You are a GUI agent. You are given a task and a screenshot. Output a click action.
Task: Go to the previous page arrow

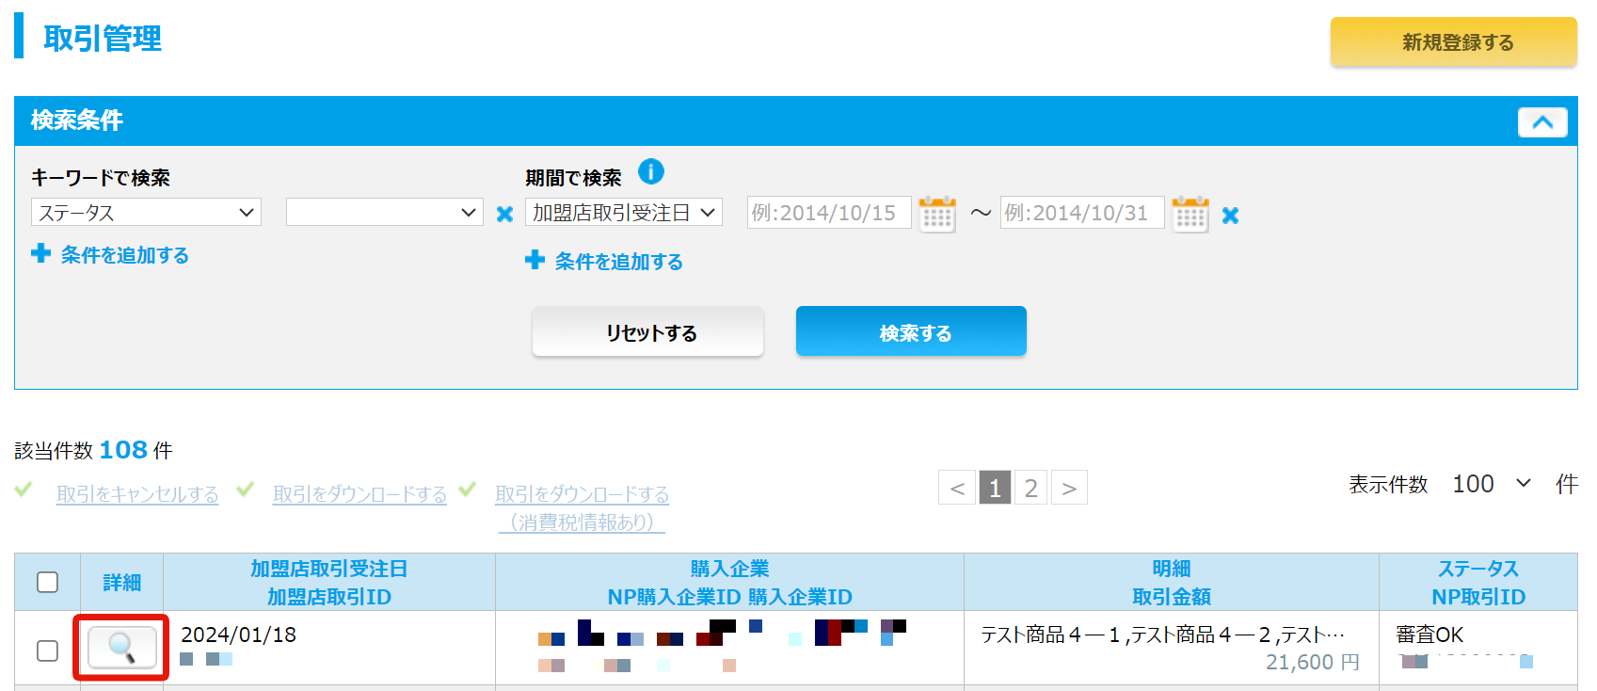[957, 488]
